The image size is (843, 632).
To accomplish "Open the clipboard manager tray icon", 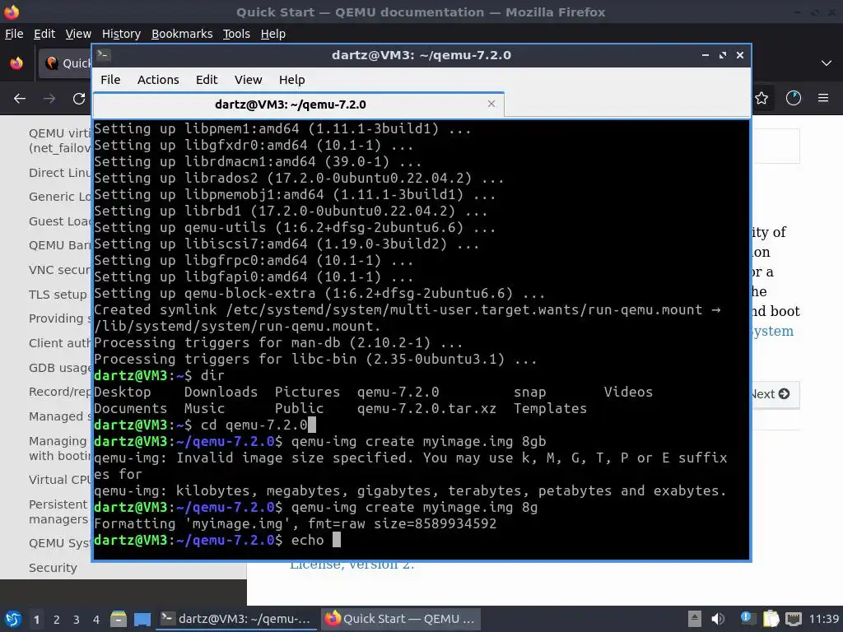I will pos(771,619).
